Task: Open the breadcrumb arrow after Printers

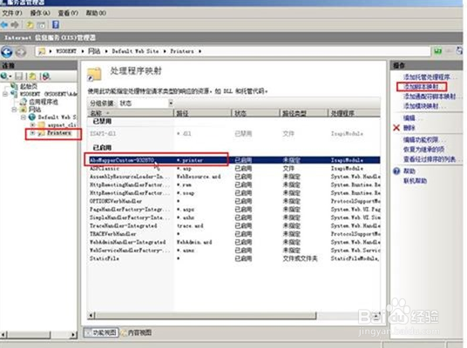Action: 200,51
